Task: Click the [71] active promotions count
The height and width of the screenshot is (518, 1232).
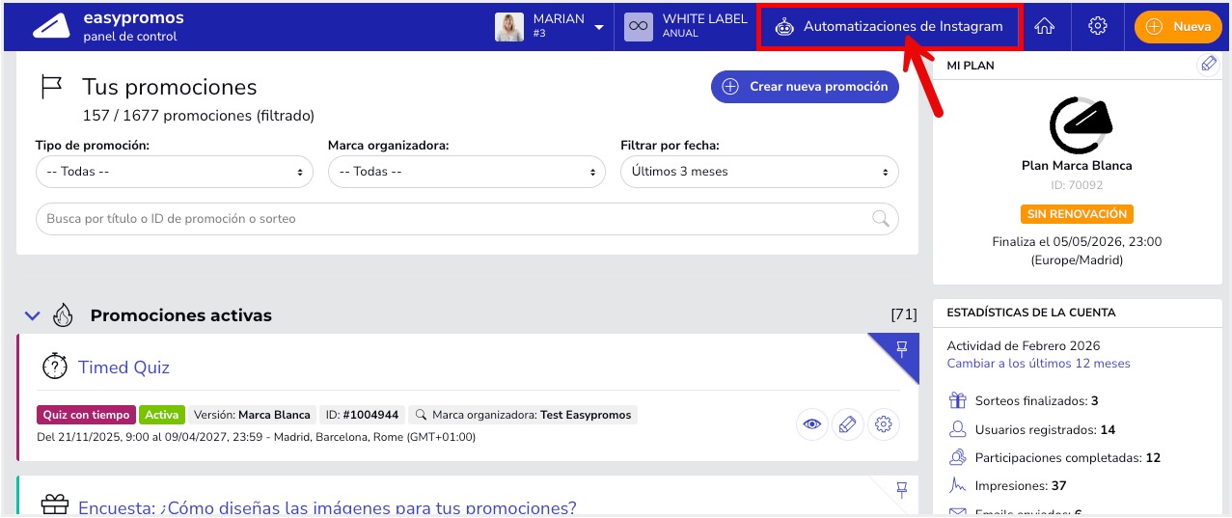Action: (x=904, y=315)
